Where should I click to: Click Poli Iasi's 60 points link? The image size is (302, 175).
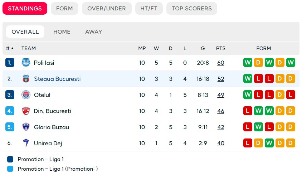tap(221, 63)
